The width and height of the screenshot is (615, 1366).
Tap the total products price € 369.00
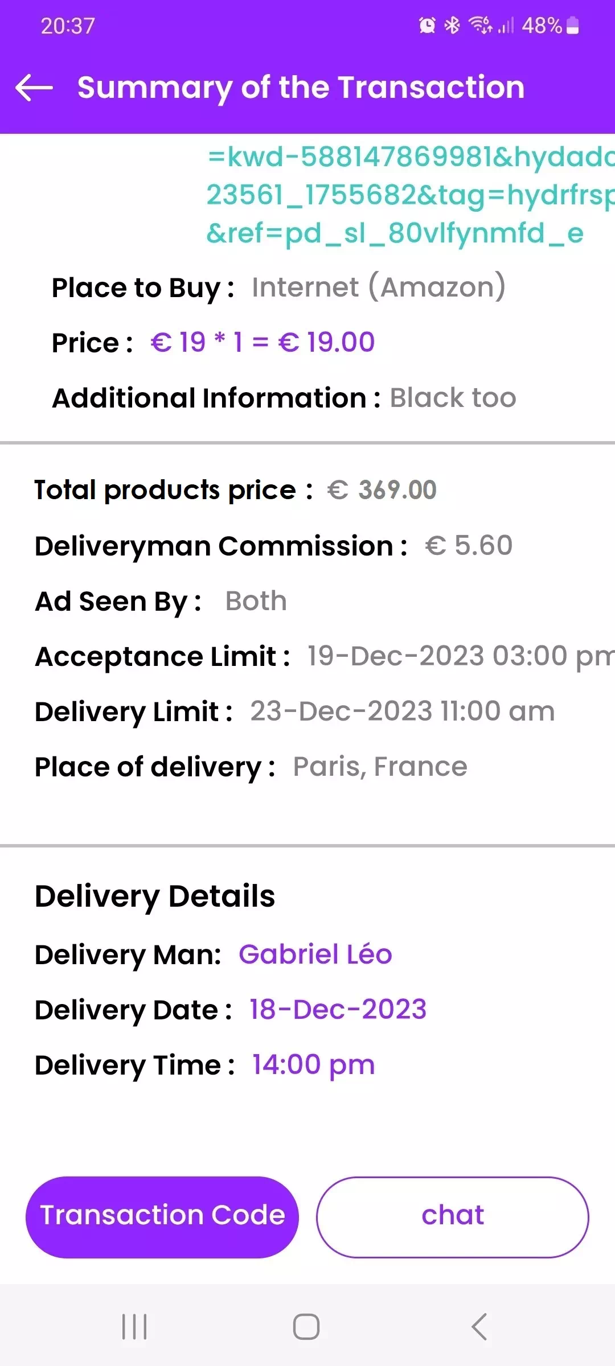pyautogui.click(x=382, y=490)
